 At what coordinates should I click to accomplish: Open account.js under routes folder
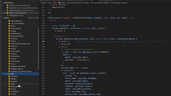[14, 76]
